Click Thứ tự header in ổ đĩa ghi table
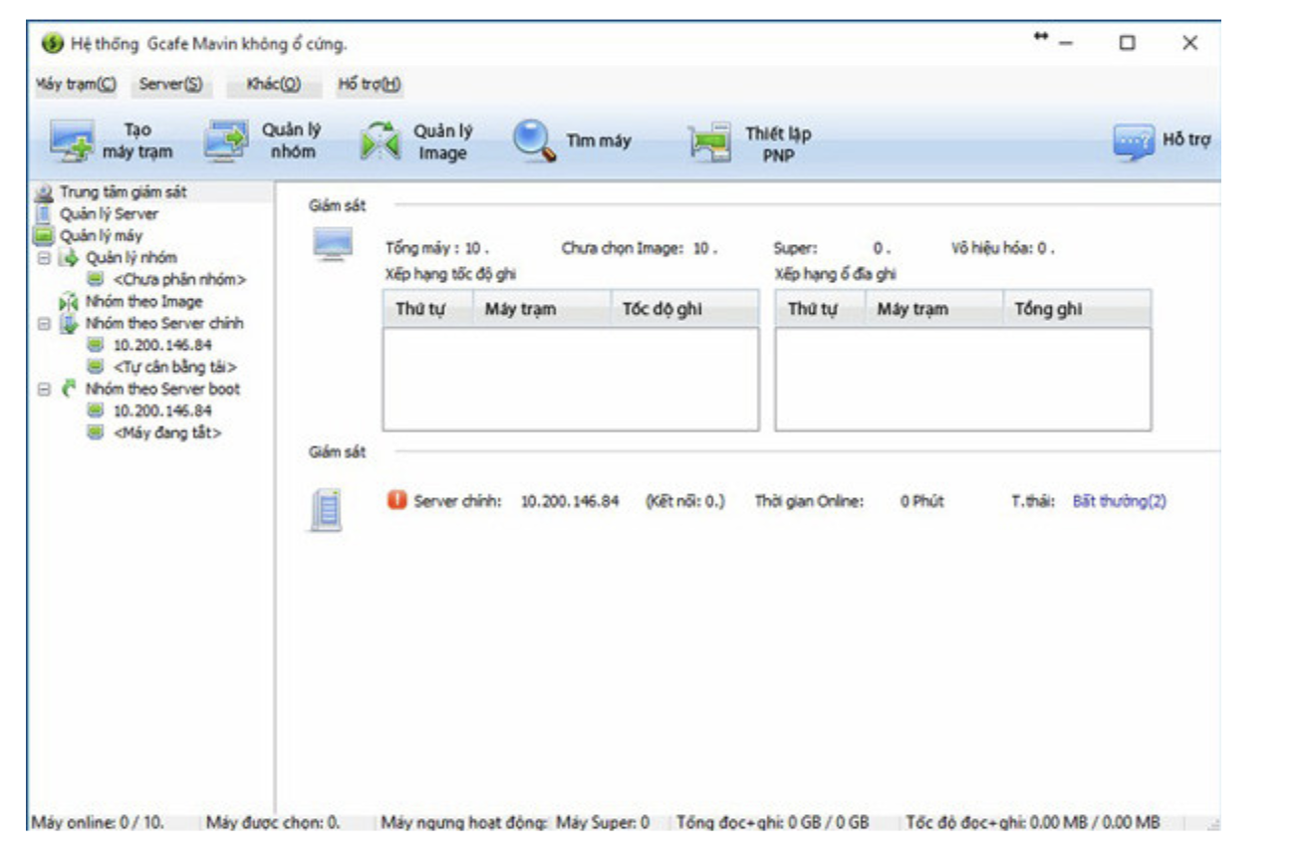This screenshot has width=1305, height=867. click(x=820, y=309)
